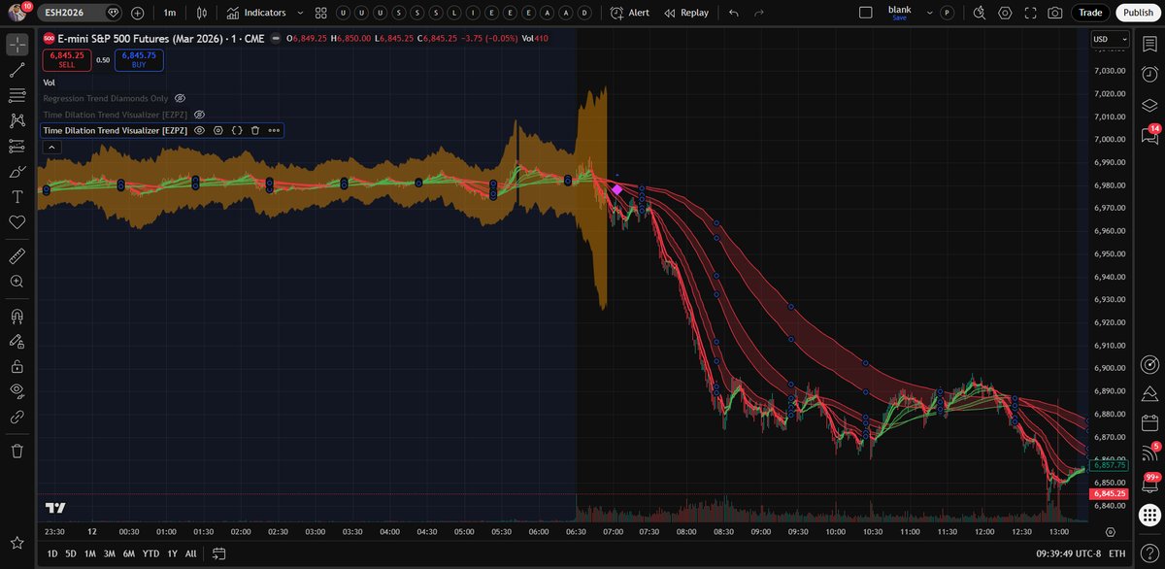Select the trend line drawing tool
This screenshot has width=1165, height=569.
tap(16, 68)
